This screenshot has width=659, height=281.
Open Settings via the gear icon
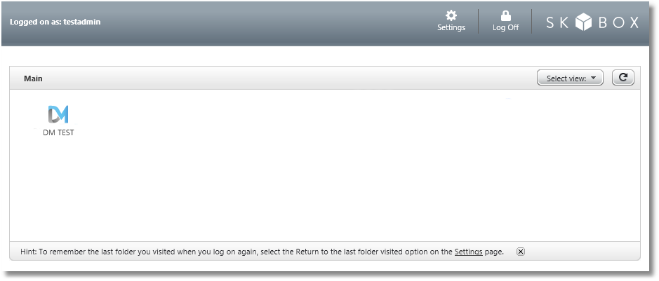click(451, 16)
